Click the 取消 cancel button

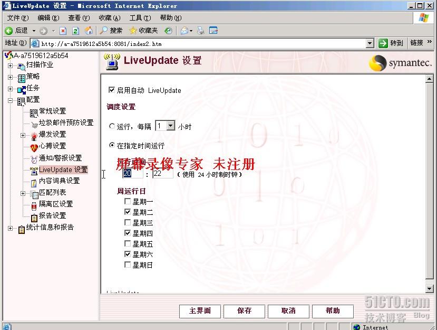(289, 311)
